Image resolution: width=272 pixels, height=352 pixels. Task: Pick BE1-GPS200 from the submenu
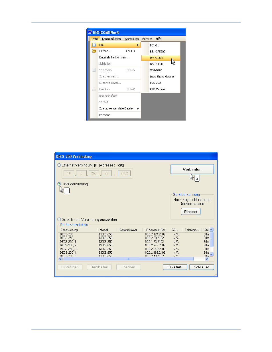[161, 52]
